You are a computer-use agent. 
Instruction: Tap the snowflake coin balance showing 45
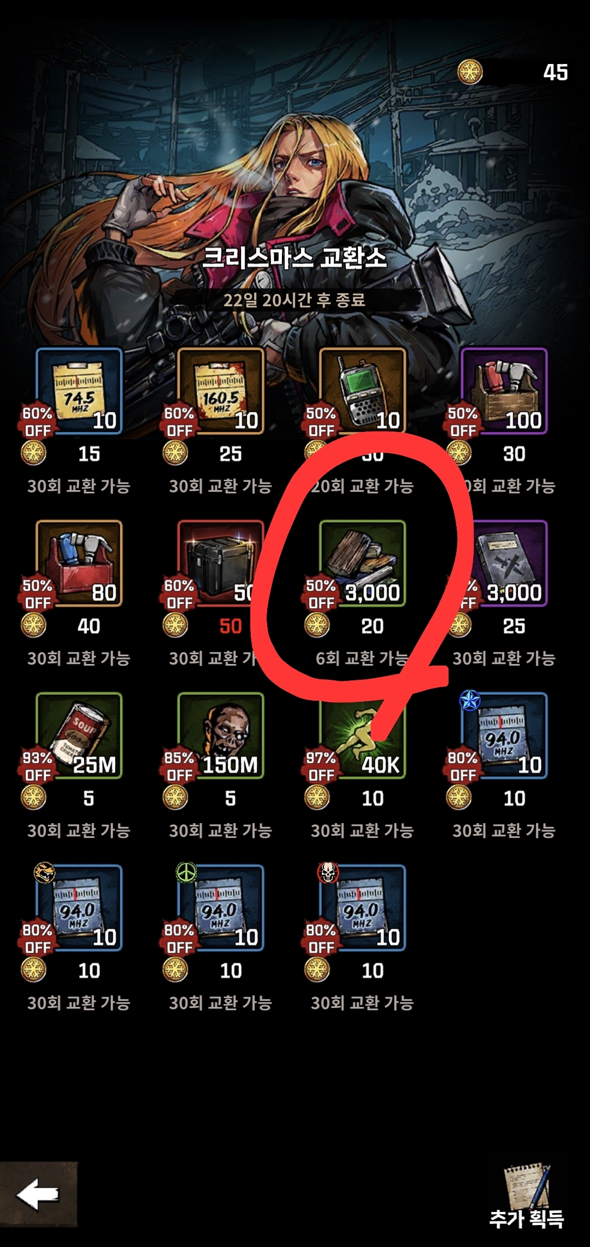[514, 72]
